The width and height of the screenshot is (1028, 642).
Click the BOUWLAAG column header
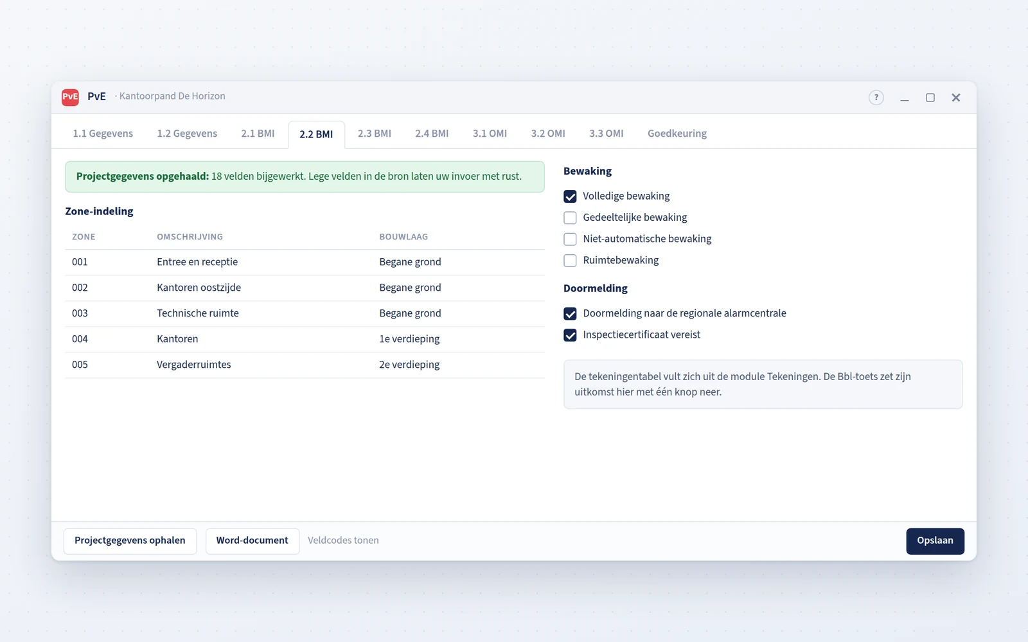[403, 237]
